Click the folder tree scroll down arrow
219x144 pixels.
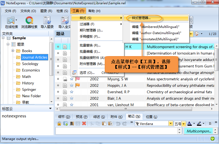pyautogui.click(x=51, y=102)
